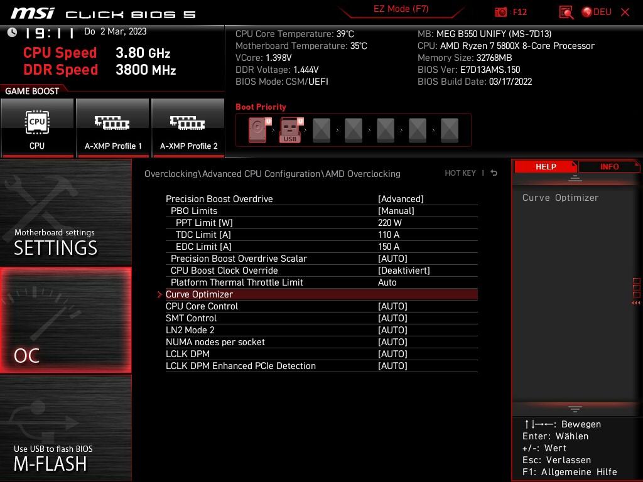Close the BIOS with the X icon
643x482 pixels.
[625, 13]
